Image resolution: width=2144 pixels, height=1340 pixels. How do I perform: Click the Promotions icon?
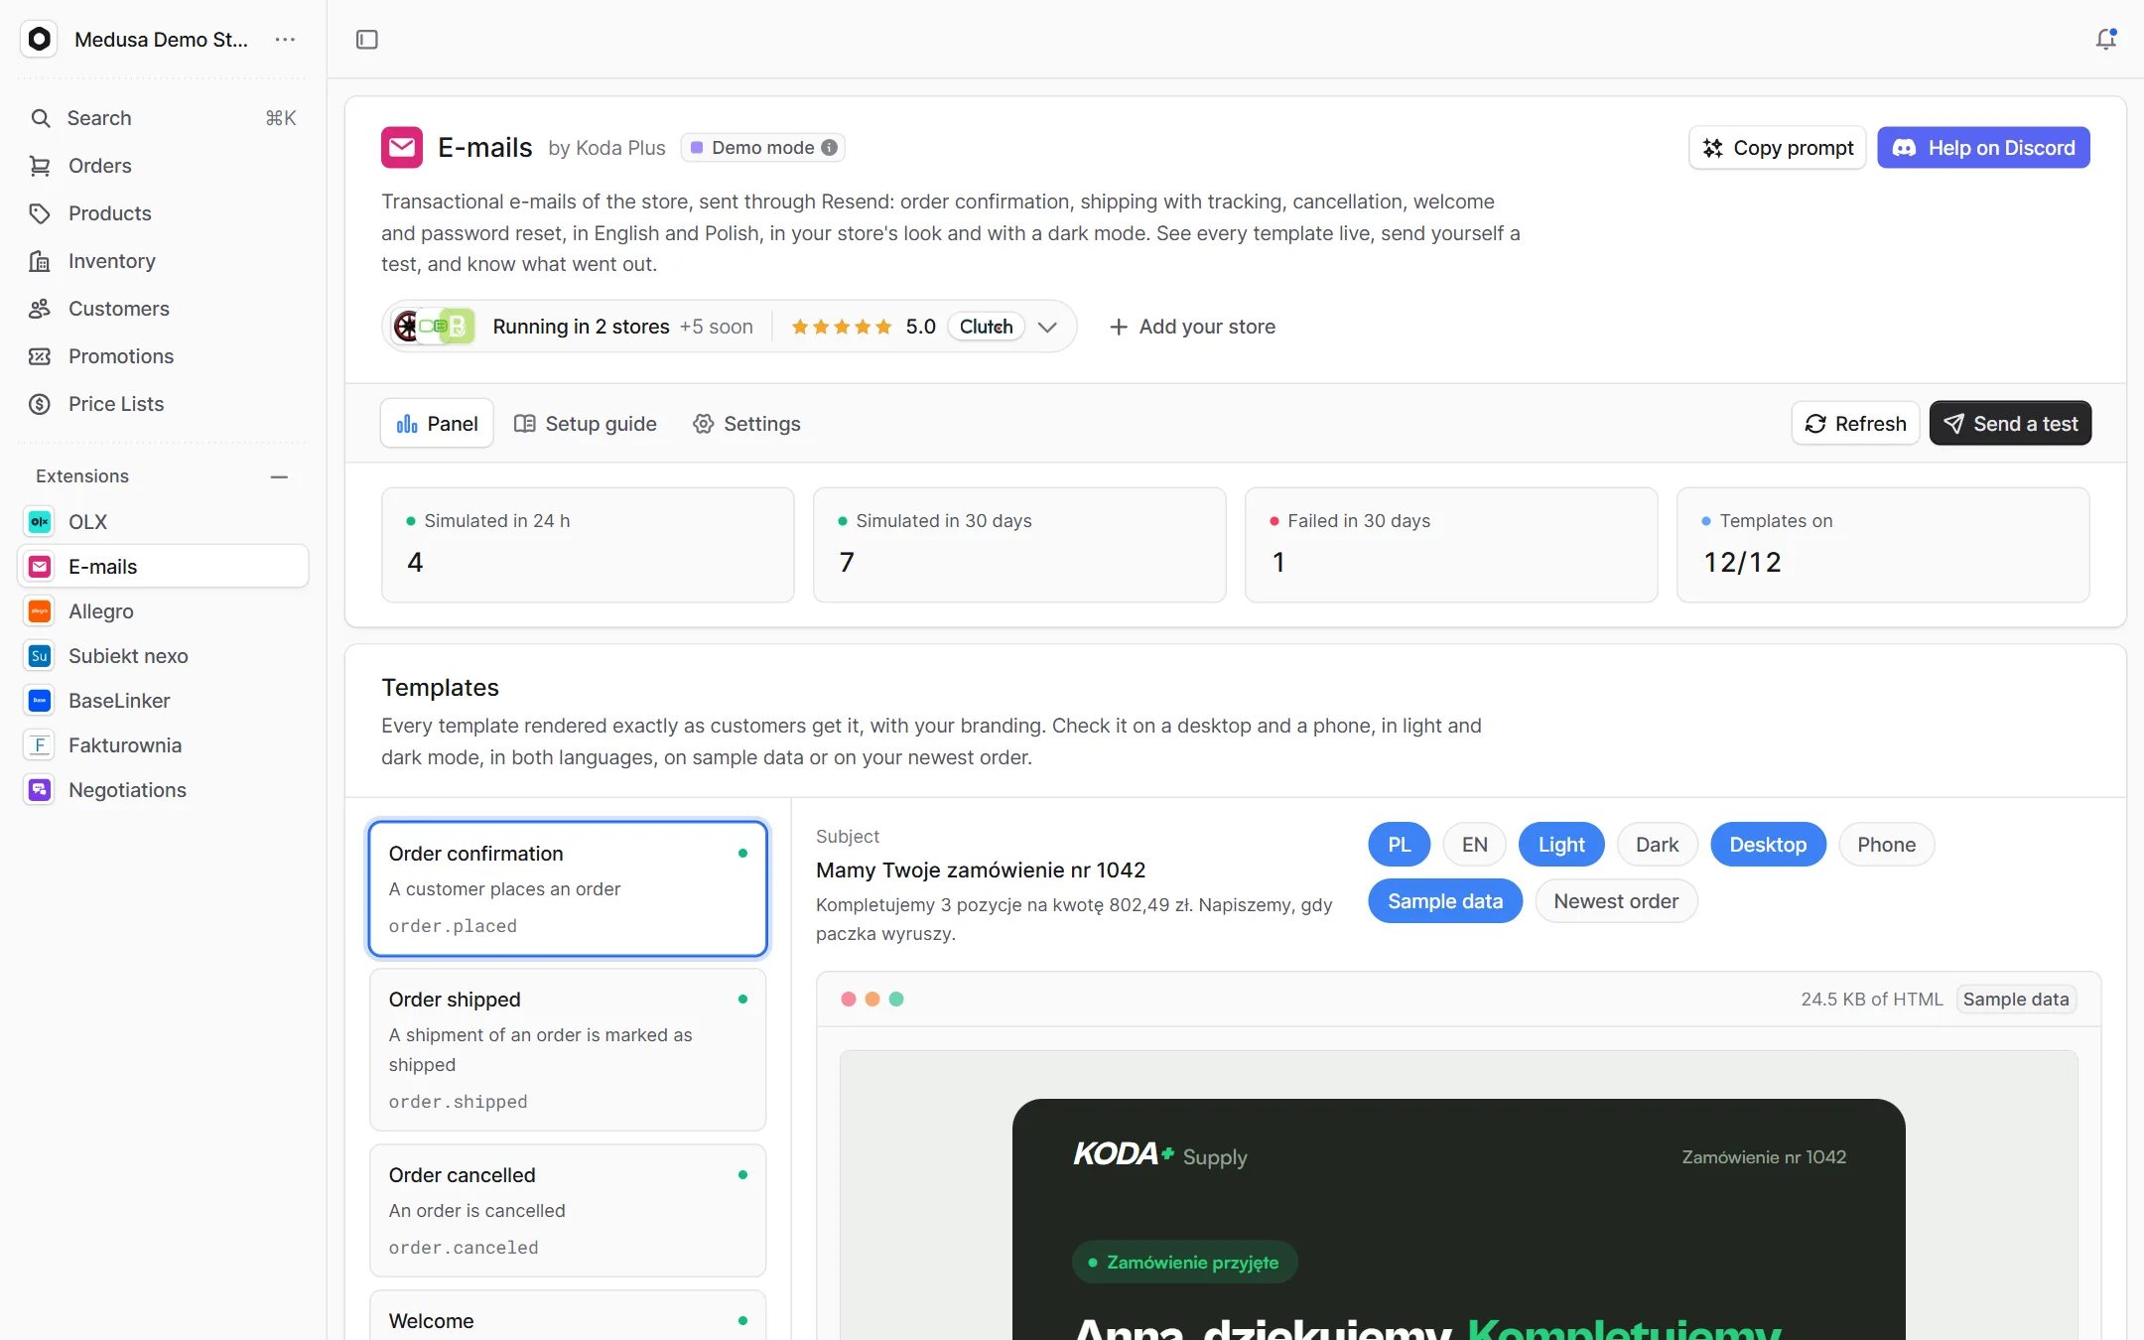[40, 356]
